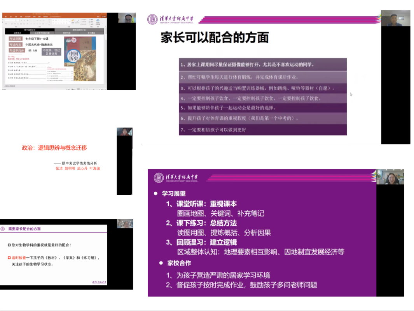Viewport: 414px width, 311px height.
Task: Open the font name dropdown in ribbon
Action: [10, 20]
